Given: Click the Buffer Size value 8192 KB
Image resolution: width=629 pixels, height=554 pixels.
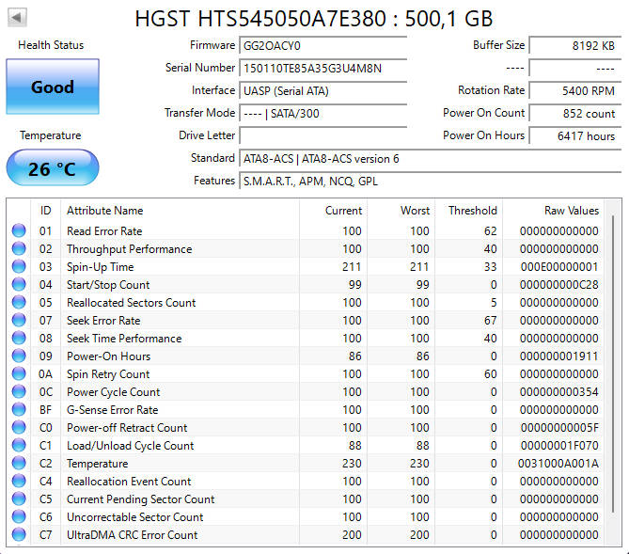Looking at the screenshot, I should click(x=575, y=45).
